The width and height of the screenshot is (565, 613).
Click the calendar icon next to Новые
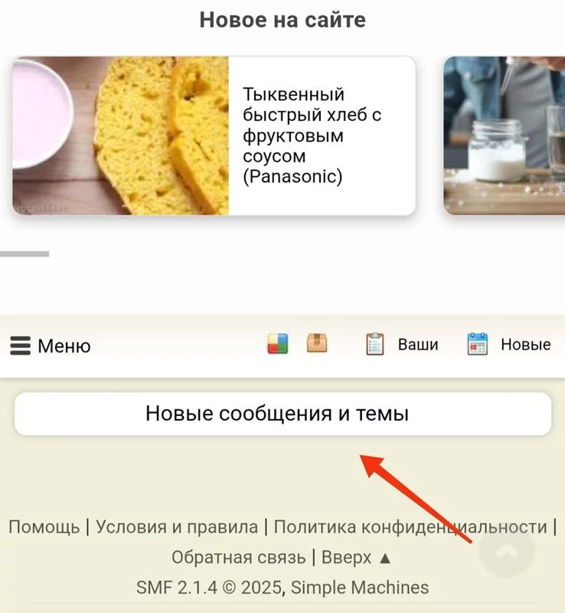coord(478,344)
